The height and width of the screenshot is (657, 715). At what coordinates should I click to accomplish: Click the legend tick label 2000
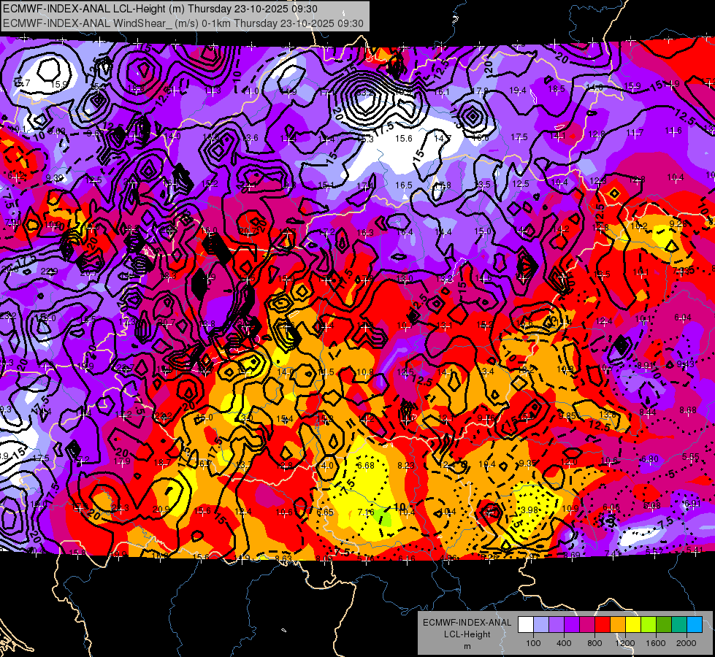687,643
